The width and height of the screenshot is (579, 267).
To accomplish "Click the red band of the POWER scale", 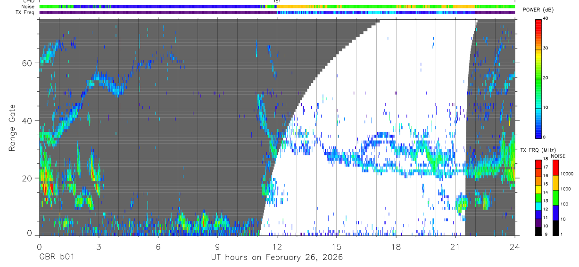I will point(538,26).
